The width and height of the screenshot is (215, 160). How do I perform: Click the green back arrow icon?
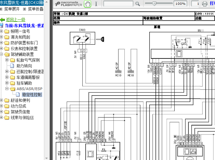coord(2,20)
